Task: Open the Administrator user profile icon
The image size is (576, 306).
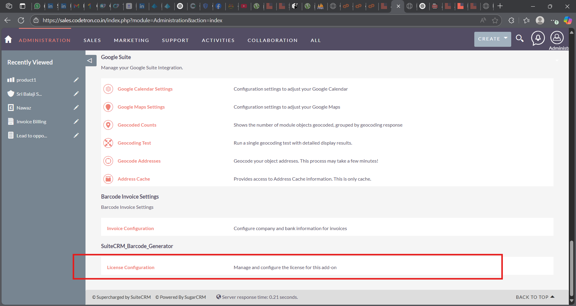Action: (557, 38)
